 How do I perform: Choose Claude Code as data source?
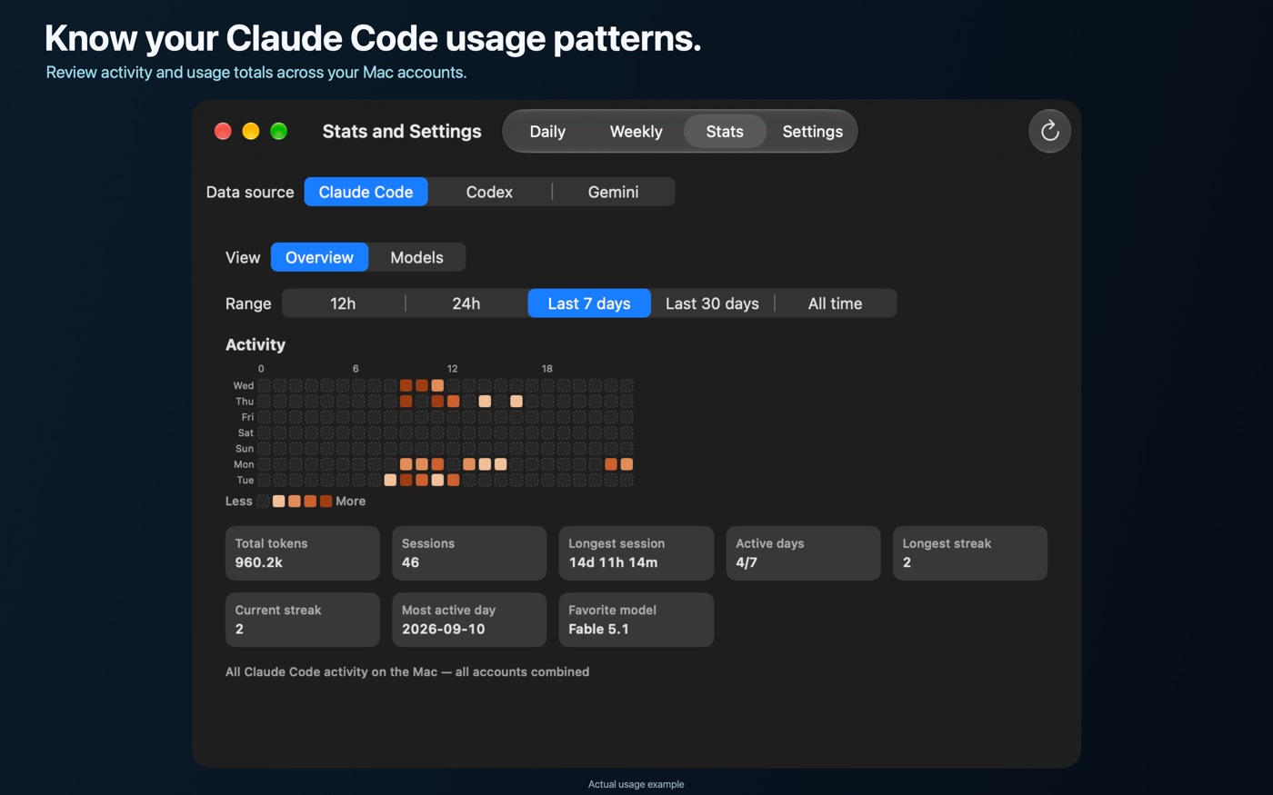pos(366,192)
